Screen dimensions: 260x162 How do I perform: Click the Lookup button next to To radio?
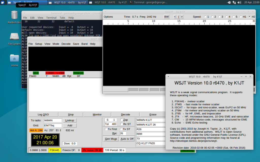click(x=70, y=120)
